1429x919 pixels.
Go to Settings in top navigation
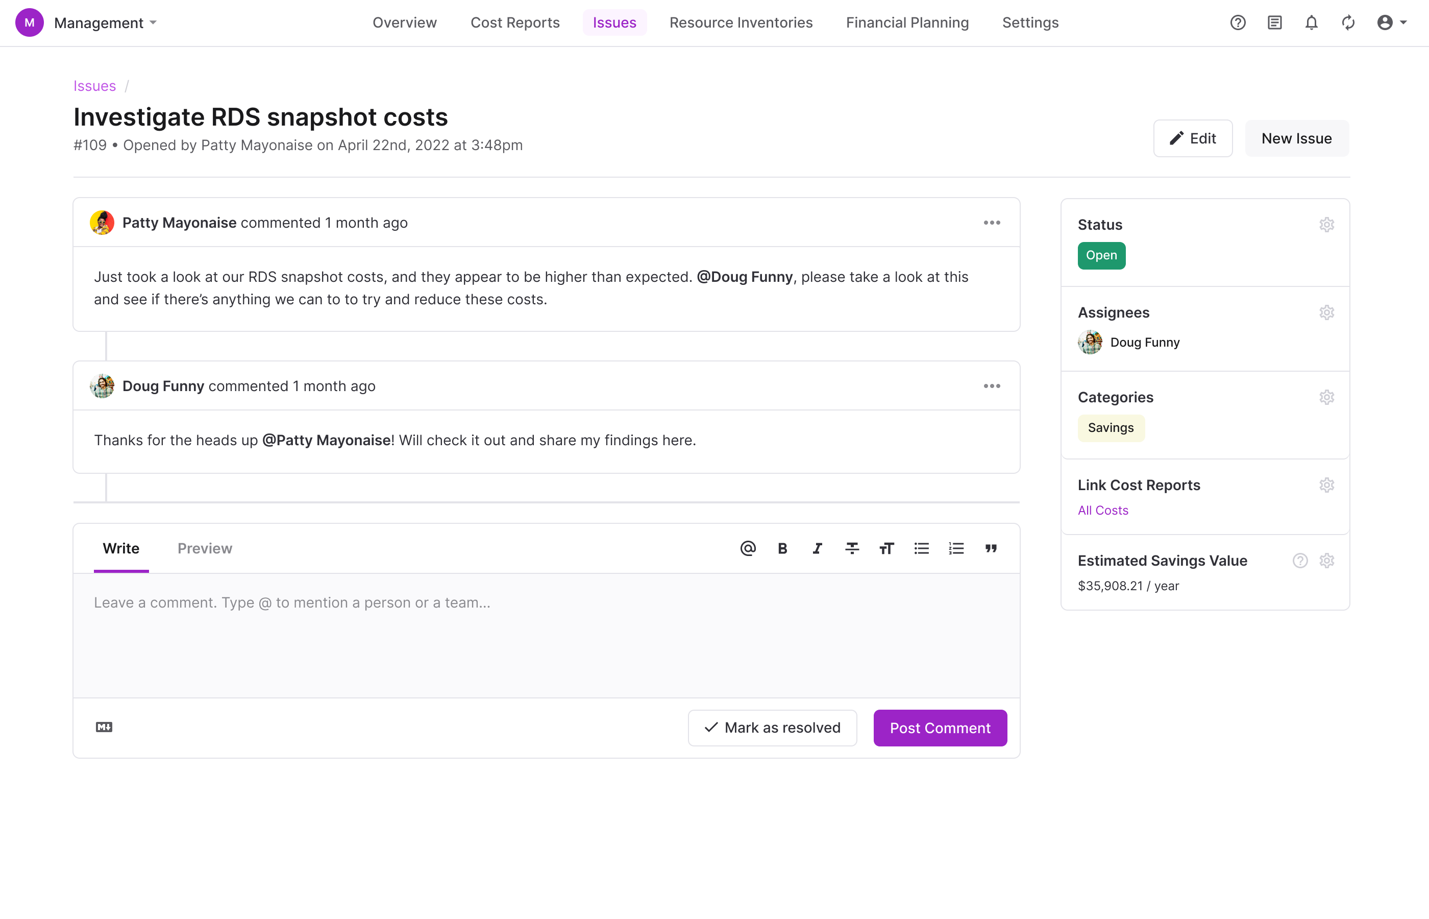click(x=1030, y=22)
